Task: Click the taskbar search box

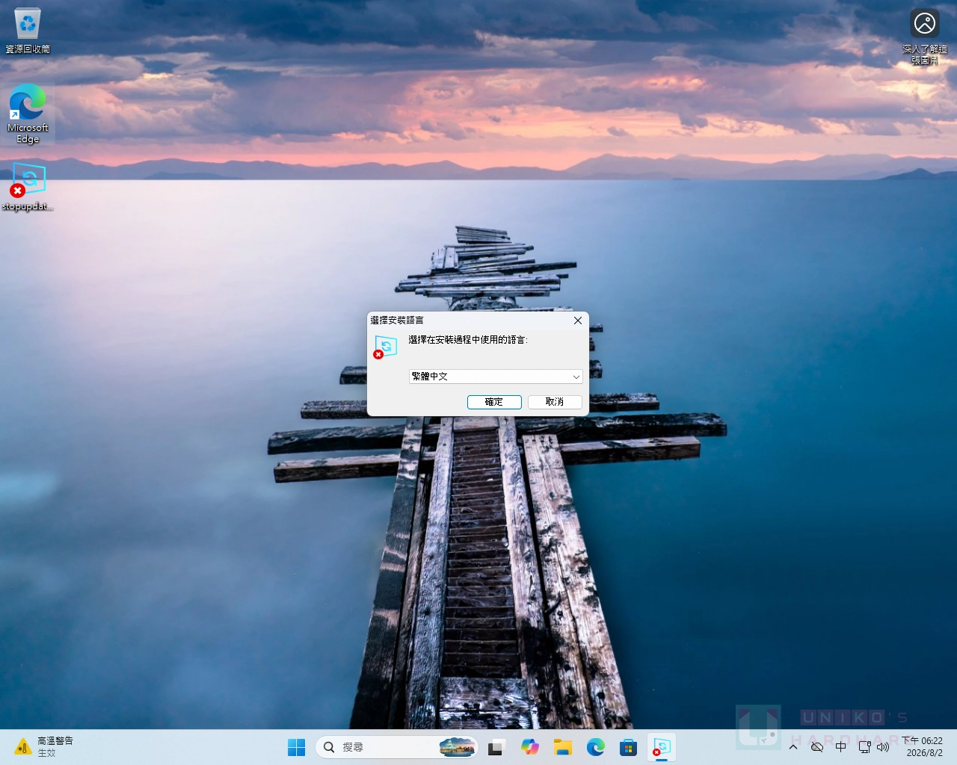Action: pyautogui.click(x=397, y=747)
